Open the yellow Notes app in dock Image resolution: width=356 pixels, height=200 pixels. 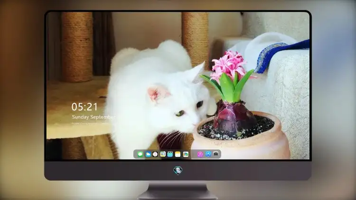pyautogui.click(x=178, y=154)
